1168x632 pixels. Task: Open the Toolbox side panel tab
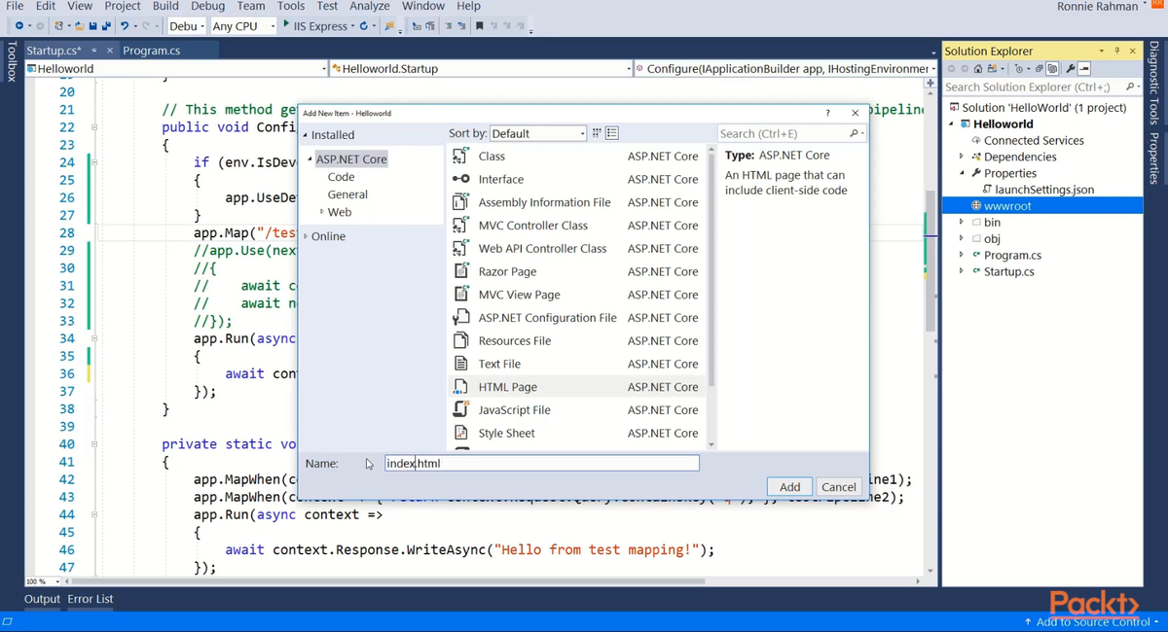[11, 61]
